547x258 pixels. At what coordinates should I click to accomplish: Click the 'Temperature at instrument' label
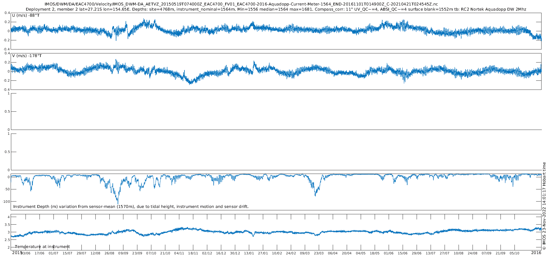click(x=43, y=247)
